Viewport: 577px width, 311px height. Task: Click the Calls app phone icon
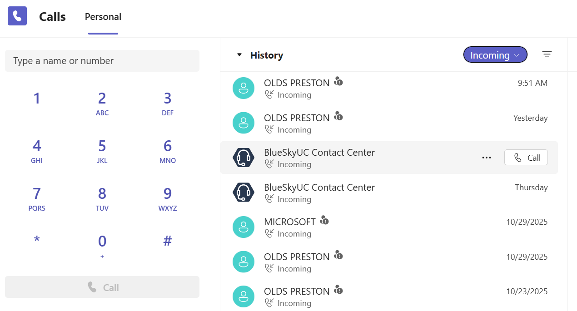pyautogui.click(x=17, y=16)
